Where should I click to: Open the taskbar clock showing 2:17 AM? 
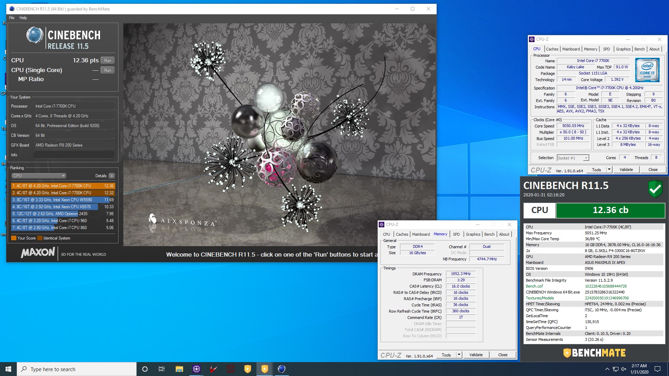click(639, 369)
